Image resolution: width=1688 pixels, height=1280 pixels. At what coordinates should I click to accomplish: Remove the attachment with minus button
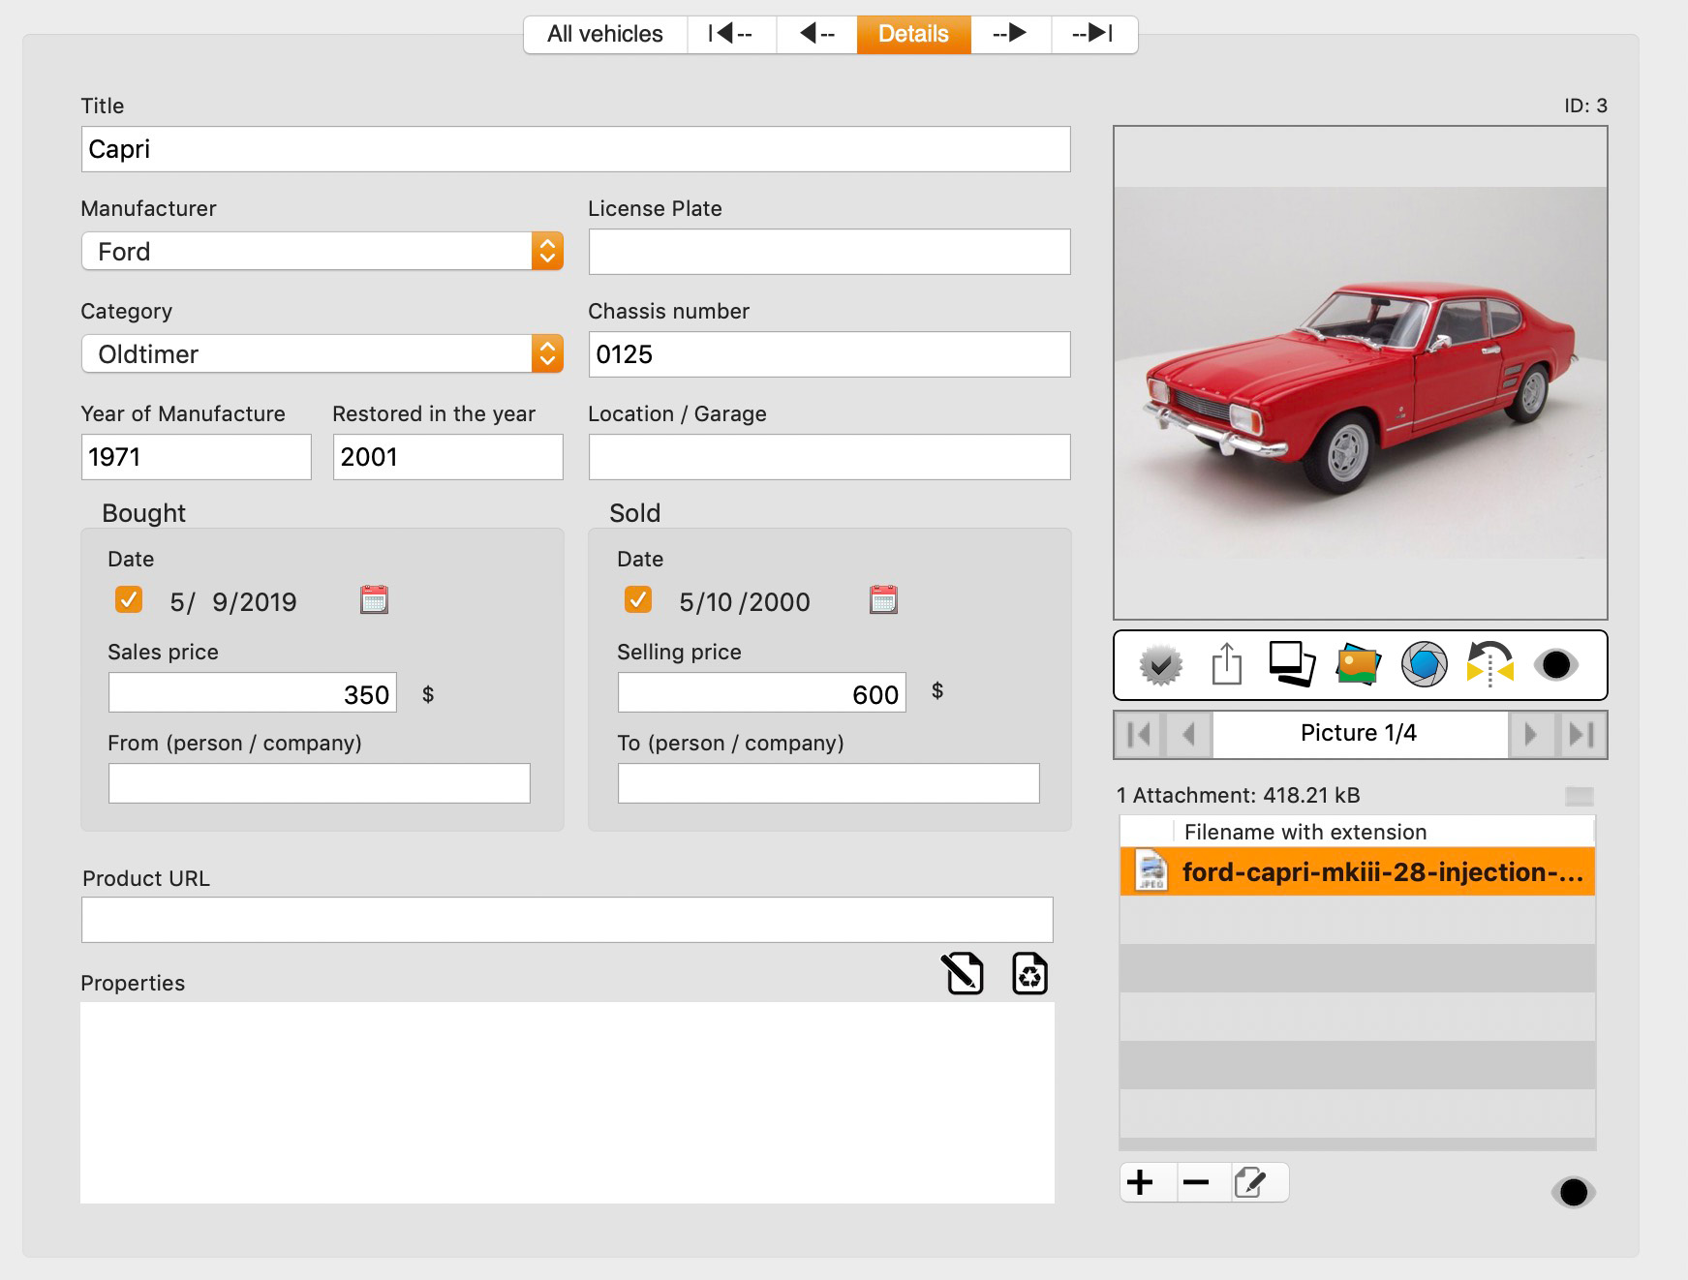tap(1197, 1182)
